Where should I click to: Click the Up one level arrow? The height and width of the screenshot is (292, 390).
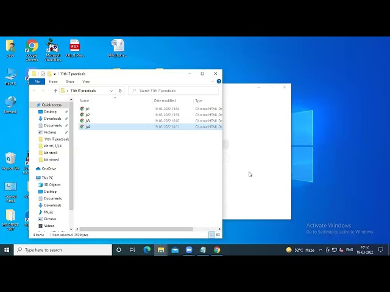pos(55,91)
